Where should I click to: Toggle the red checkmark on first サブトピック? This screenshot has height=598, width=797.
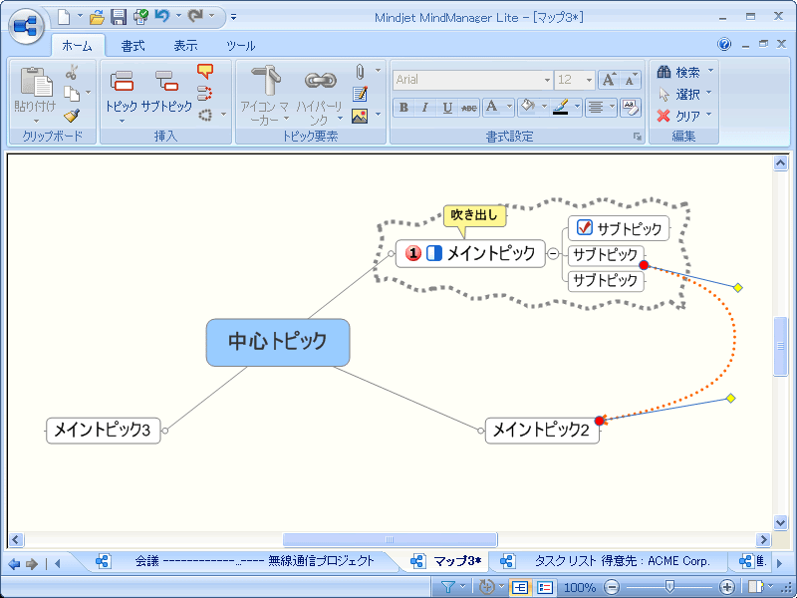pyautogui.click(x=585, y=228)
